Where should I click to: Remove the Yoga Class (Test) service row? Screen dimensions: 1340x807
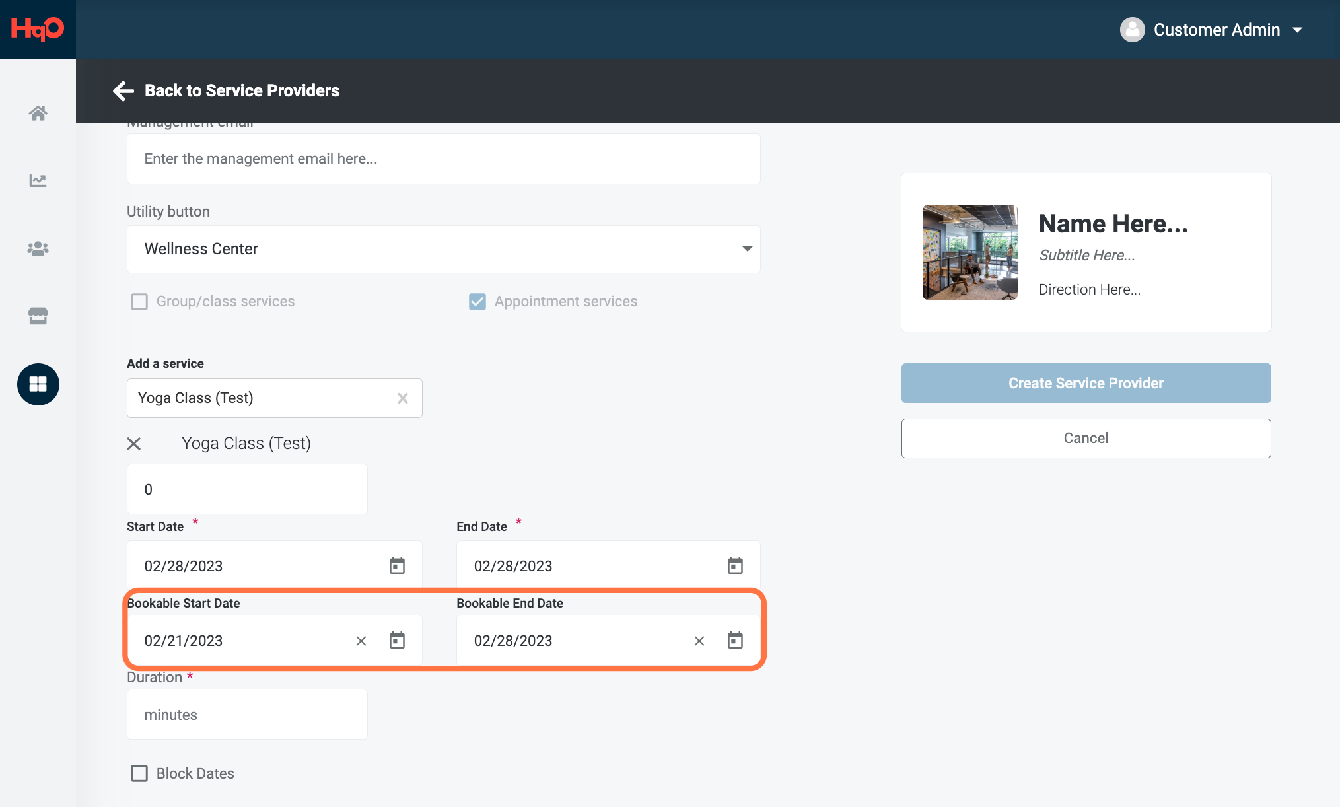(134, 444)
